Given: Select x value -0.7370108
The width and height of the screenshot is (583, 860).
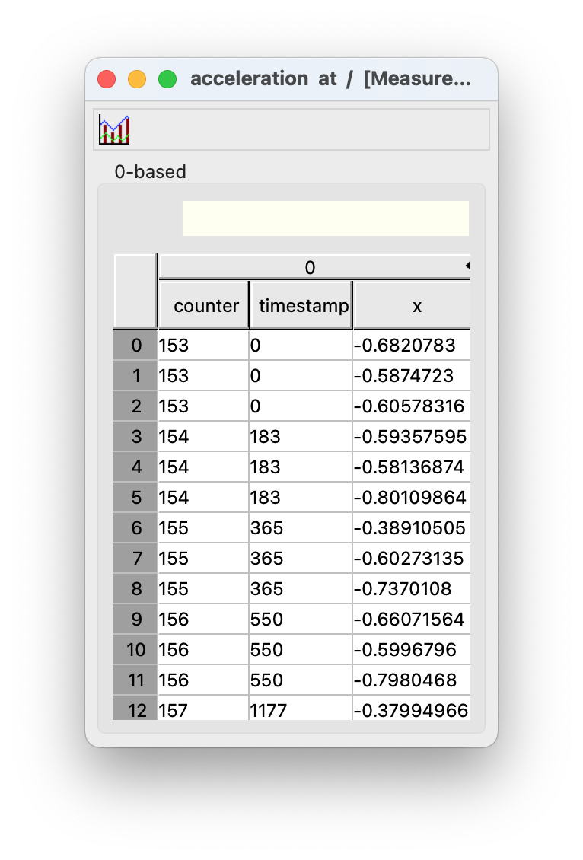Looking at the screenshot, I should coord(404,589).
